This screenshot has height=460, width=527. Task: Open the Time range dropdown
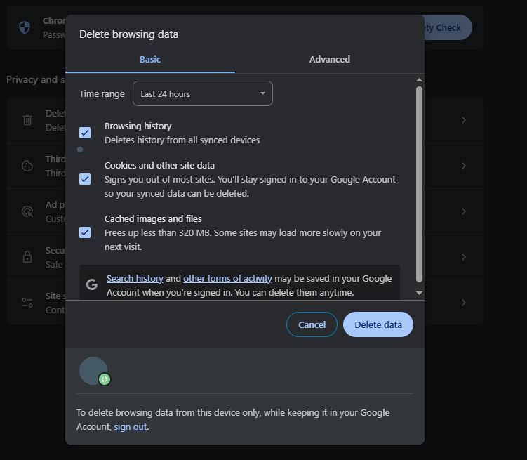point(202,93)
